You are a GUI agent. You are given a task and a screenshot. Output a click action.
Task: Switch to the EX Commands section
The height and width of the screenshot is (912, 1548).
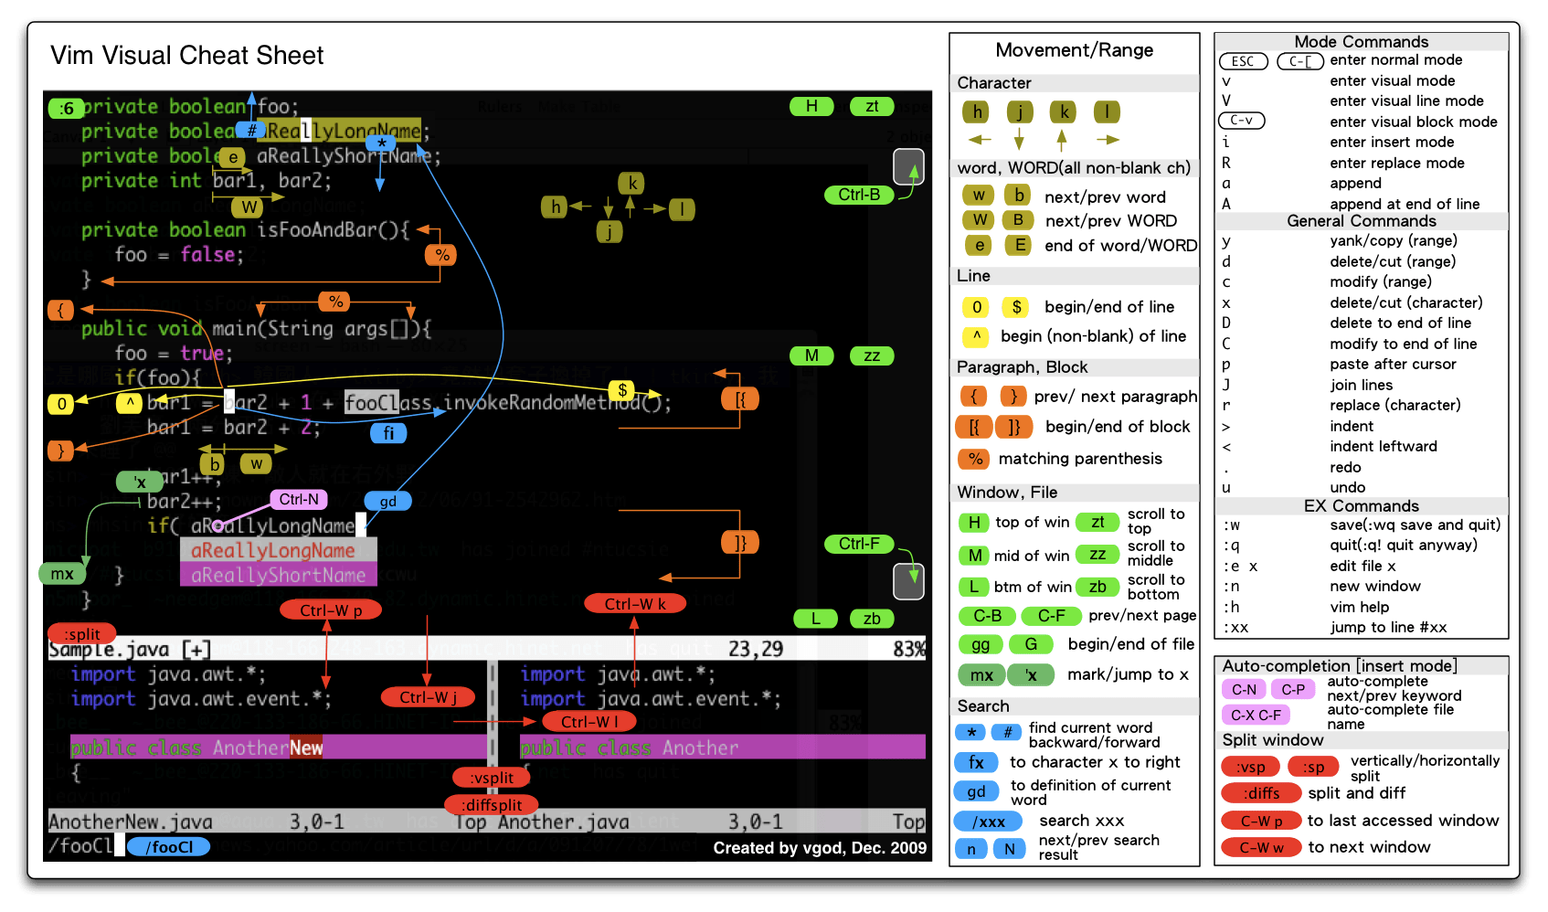pyautogui.click(x=1361, y=505)
